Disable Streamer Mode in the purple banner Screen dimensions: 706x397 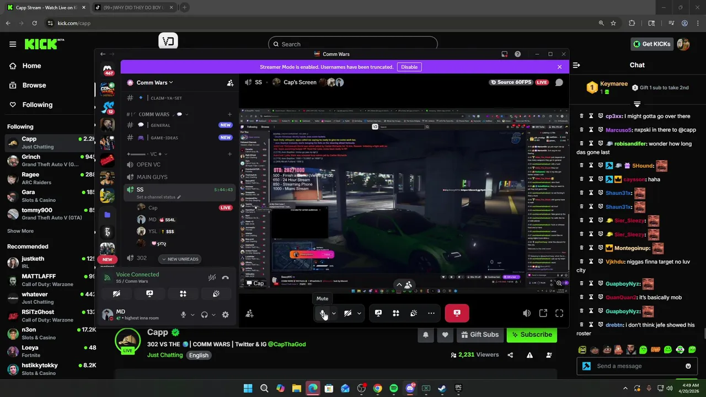(x=409, y=67)
